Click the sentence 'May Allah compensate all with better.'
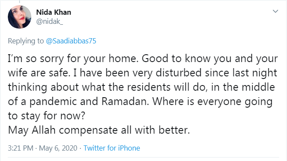 pos(99,130)
